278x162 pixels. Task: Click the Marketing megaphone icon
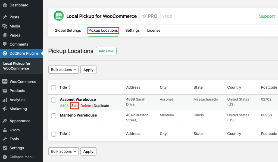click(x=5, y=109)
